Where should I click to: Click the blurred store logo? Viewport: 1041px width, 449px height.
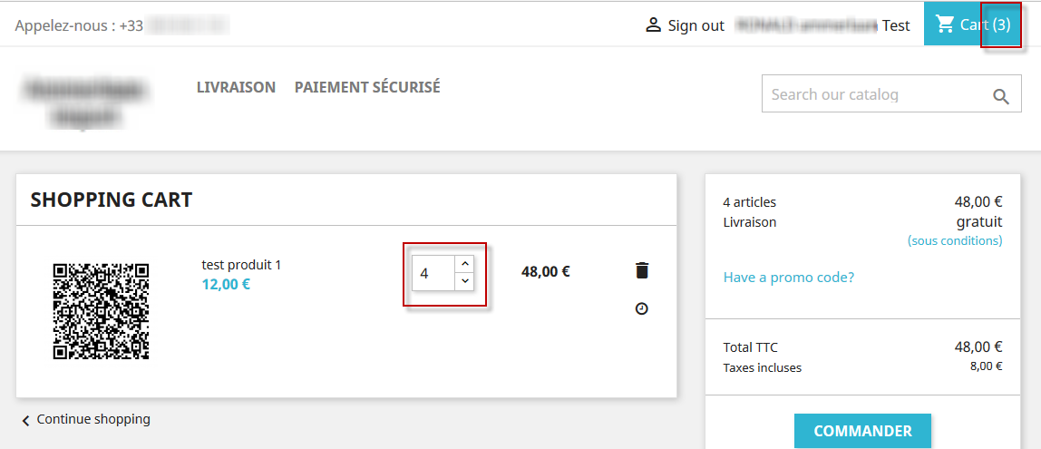(x=87, y=102)
